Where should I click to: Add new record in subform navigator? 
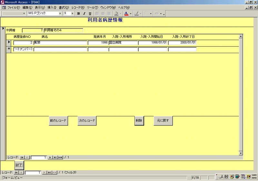pyautogui.click(x=60, y=157)
